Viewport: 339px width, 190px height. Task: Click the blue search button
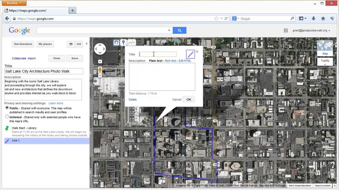[180, 30]
